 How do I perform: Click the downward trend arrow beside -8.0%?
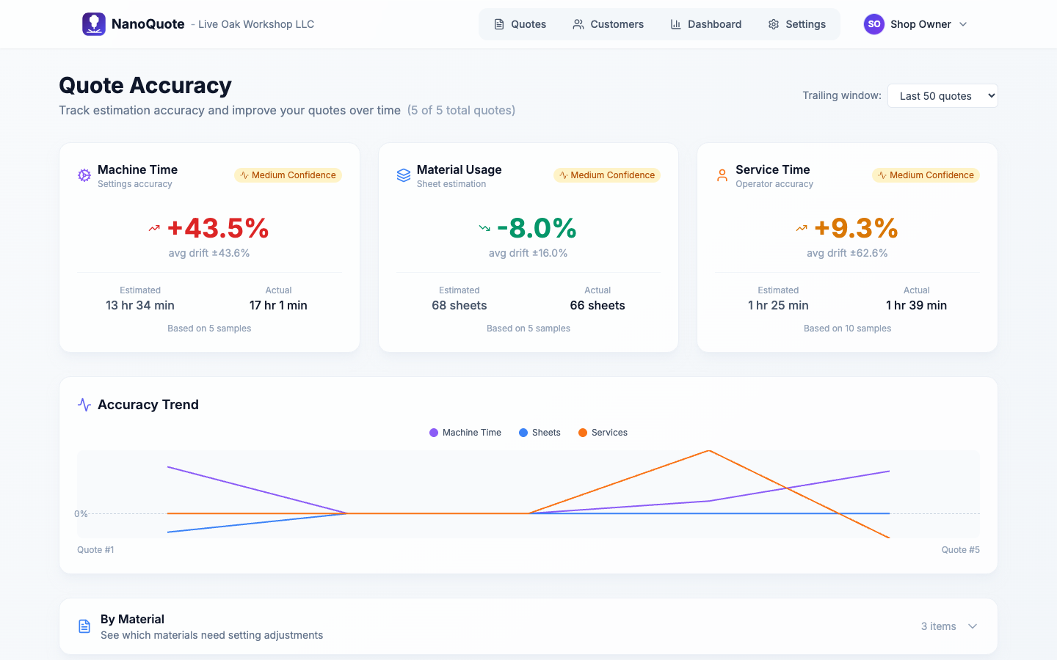click(x=483, y=228)
